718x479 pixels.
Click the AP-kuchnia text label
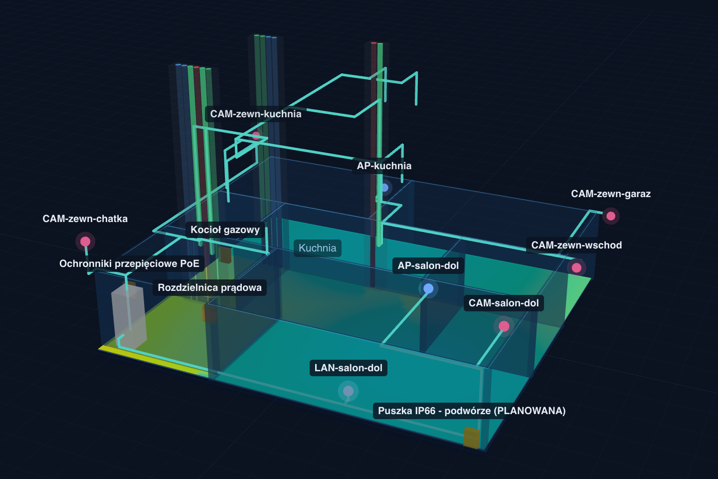(x=384, y=166)
